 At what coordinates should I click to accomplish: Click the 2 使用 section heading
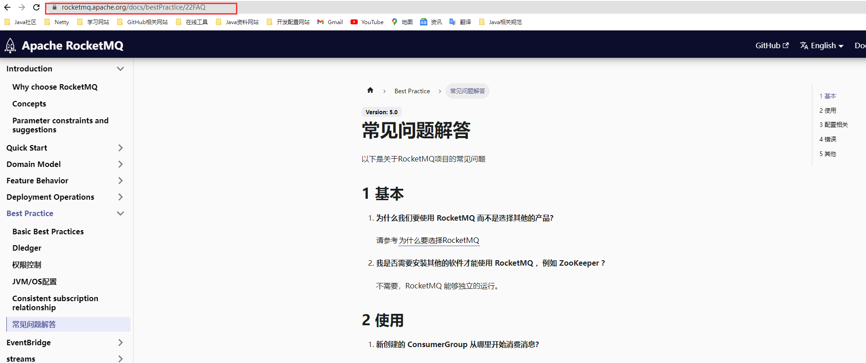click(383, 320)
